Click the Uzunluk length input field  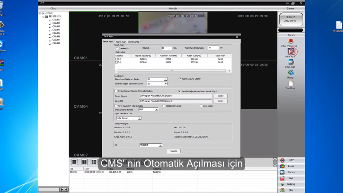click(x=166, y=48)
